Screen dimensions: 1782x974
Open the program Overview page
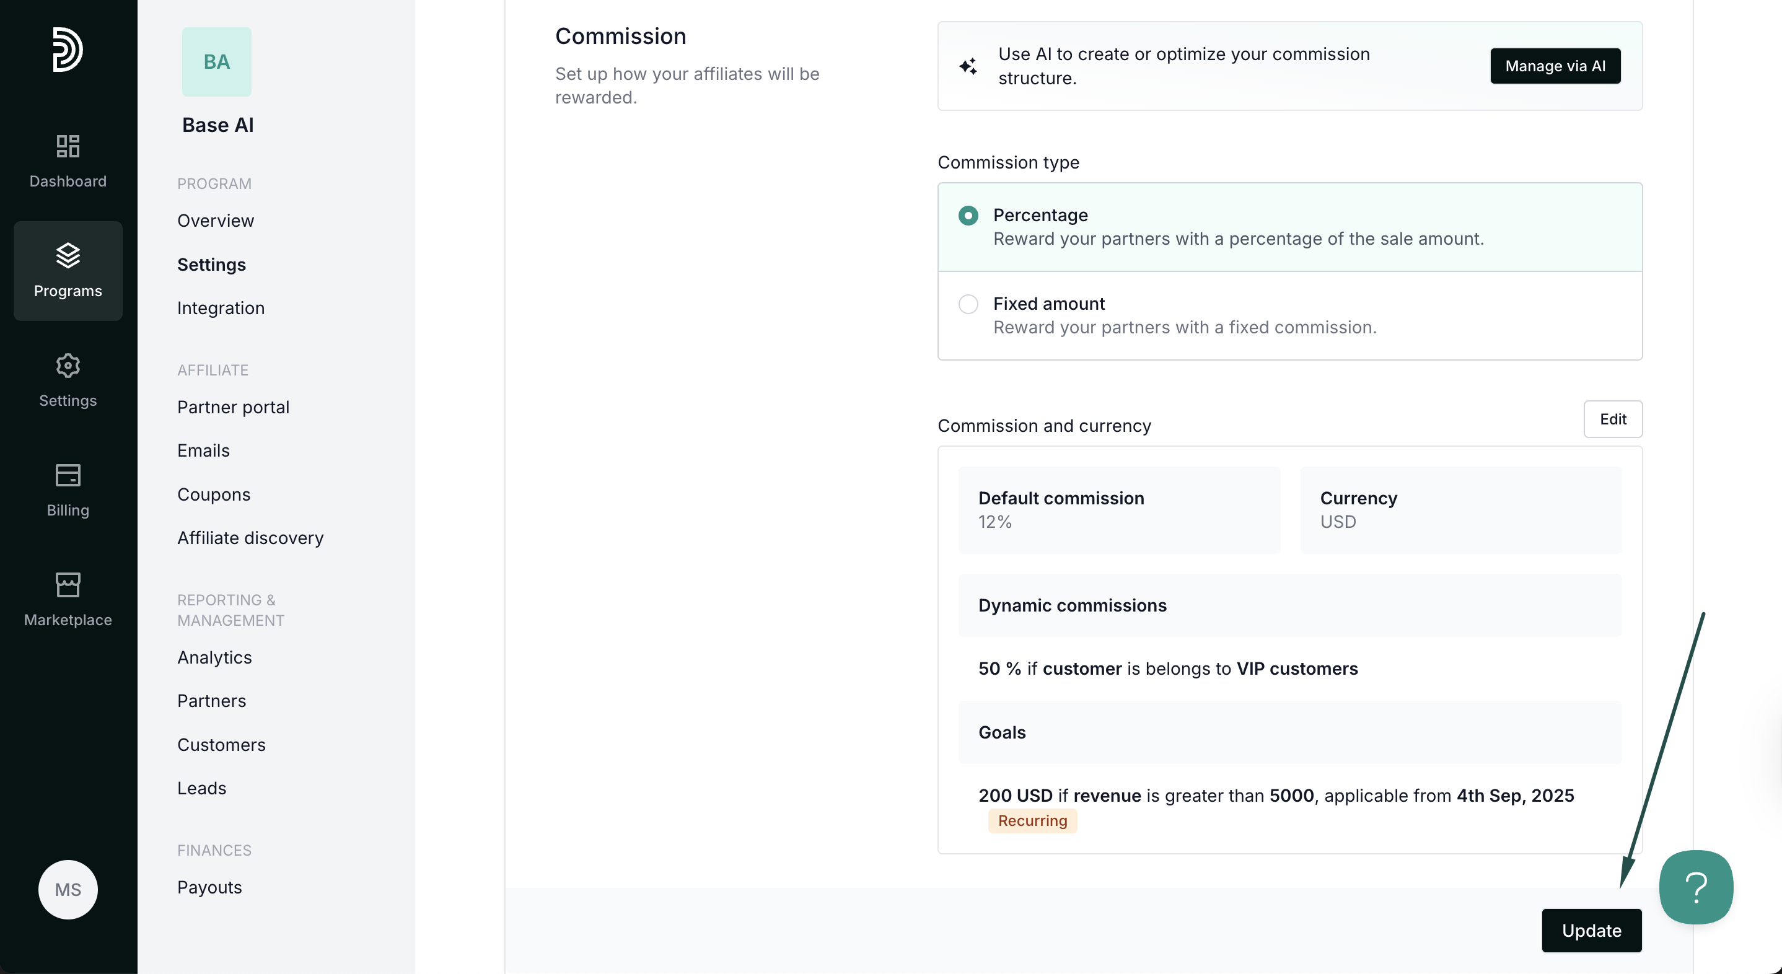[x=215, y=221]
